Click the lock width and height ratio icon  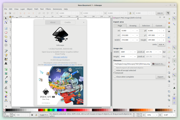[130, 13]
